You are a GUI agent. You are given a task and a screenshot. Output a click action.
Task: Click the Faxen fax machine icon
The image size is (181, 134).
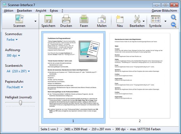(84, 19)
